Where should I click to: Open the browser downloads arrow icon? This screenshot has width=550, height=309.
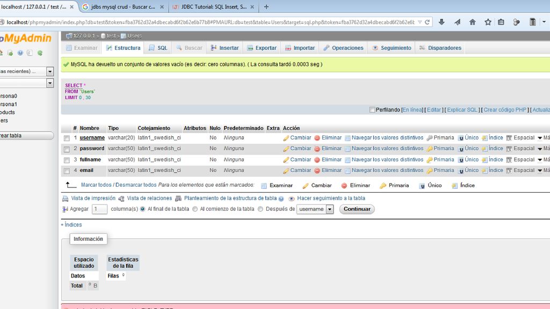(x=442, y=22)
